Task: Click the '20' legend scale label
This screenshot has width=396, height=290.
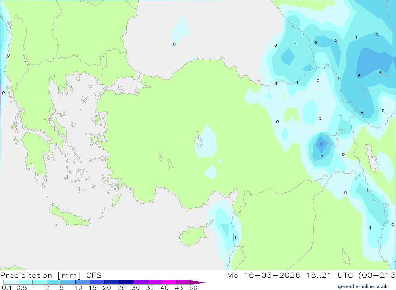Action: pyautogui.click(x=107, y=288)
